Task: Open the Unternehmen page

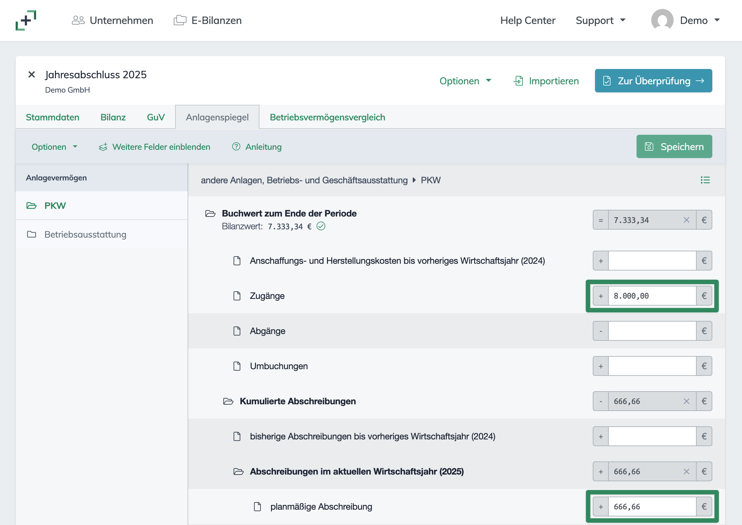Action: pyautogui.click(x=112, y=20)
